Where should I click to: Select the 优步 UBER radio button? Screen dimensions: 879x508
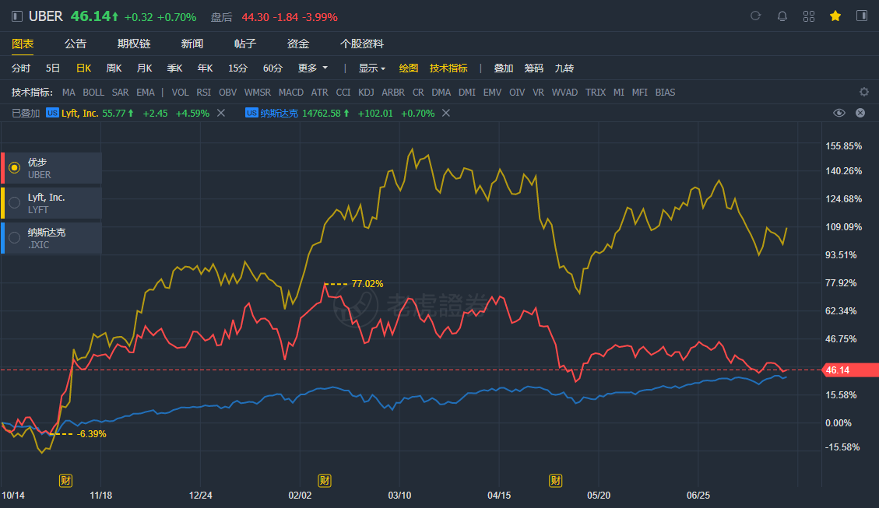(15, 167)
